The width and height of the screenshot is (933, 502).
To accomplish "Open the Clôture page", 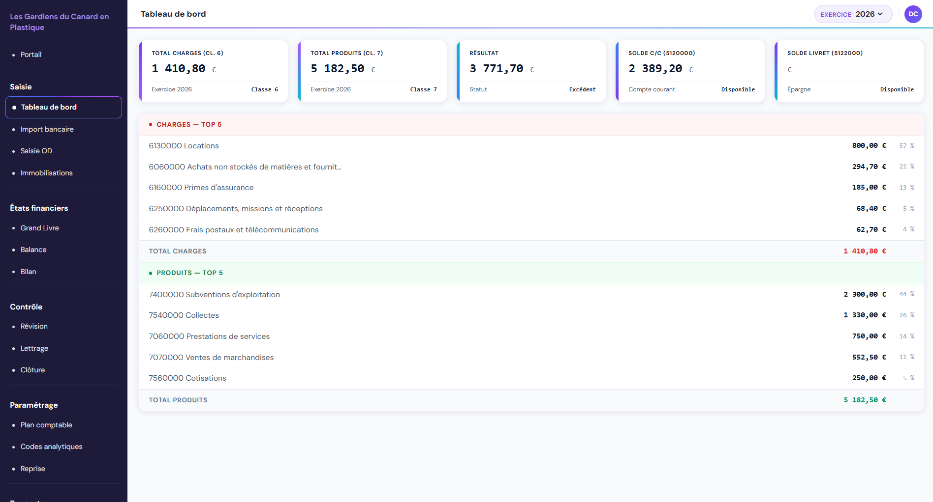I will (33, 370).
